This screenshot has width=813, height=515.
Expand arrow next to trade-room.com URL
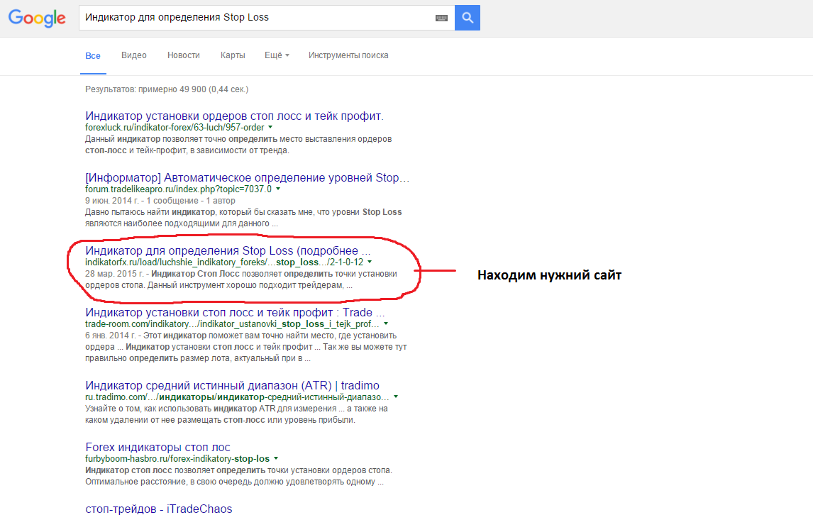point(386,323)
